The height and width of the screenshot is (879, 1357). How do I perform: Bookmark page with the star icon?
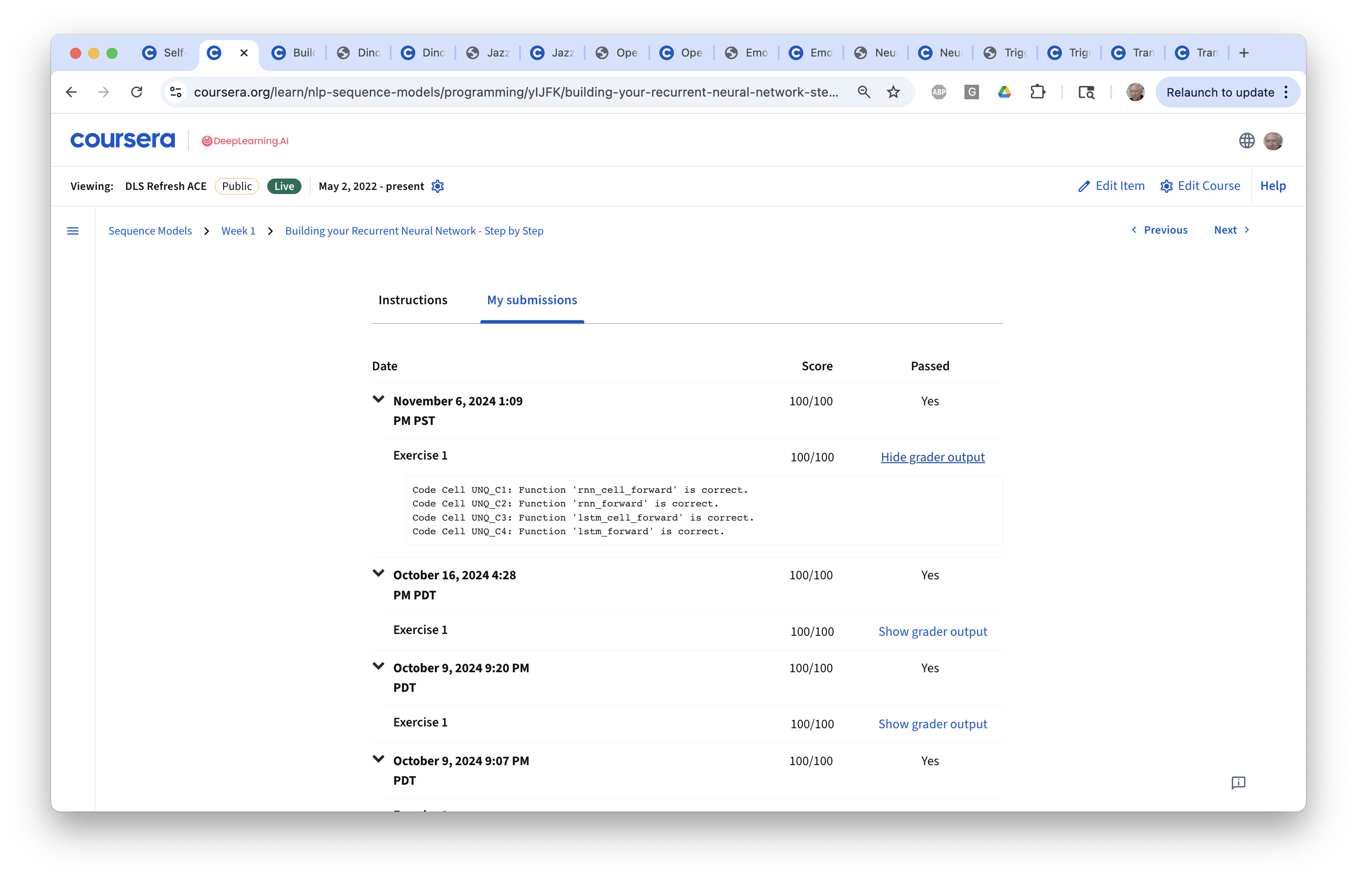coord(893,92)
